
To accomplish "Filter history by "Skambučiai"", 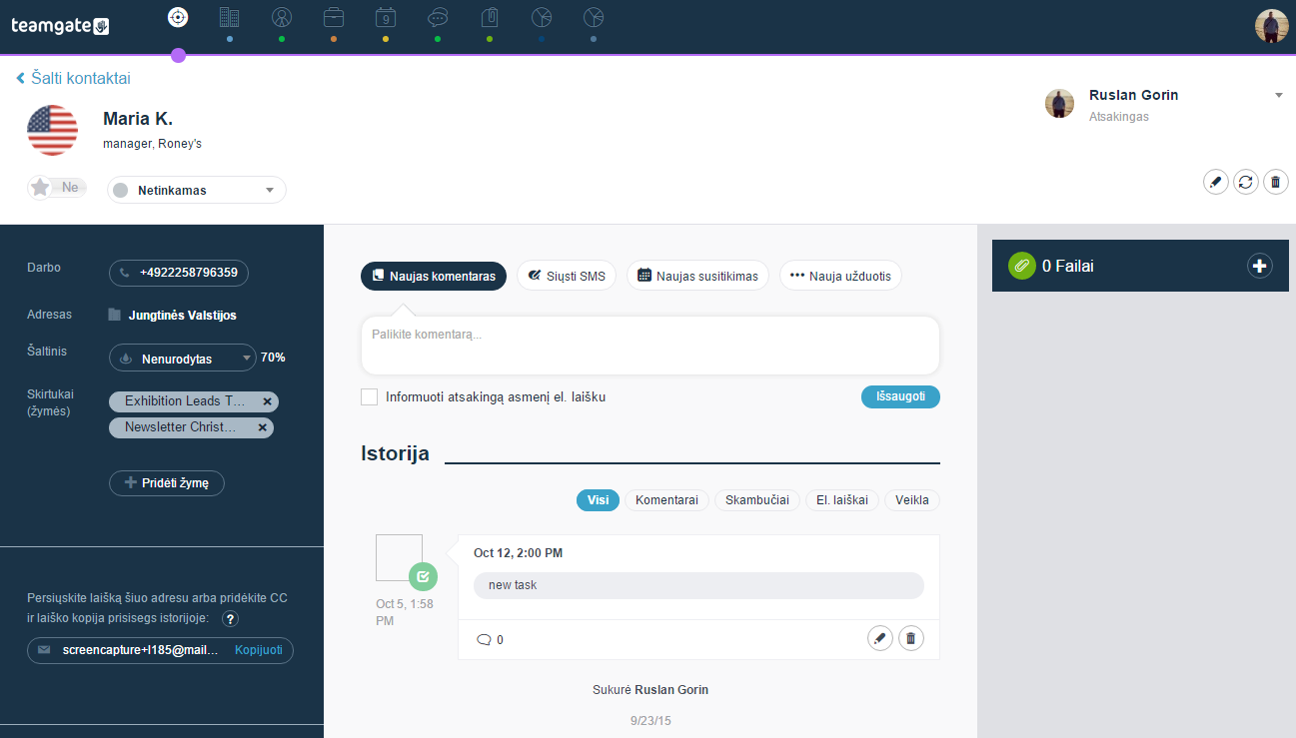I will (x=757, y=500).
